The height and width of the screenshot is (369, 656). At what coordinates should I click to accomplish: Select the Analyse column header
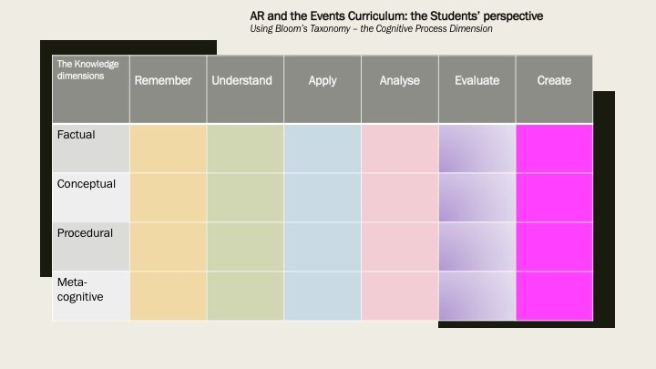tap(400, 80)
